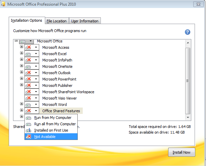
Task: Expand the Microsoft Excel node
Action: 21,53
